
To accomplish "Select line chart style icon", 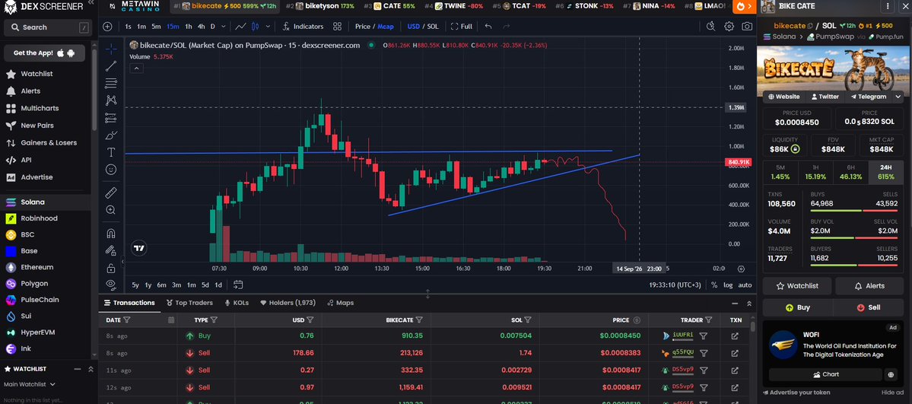I will coord(240,26).
